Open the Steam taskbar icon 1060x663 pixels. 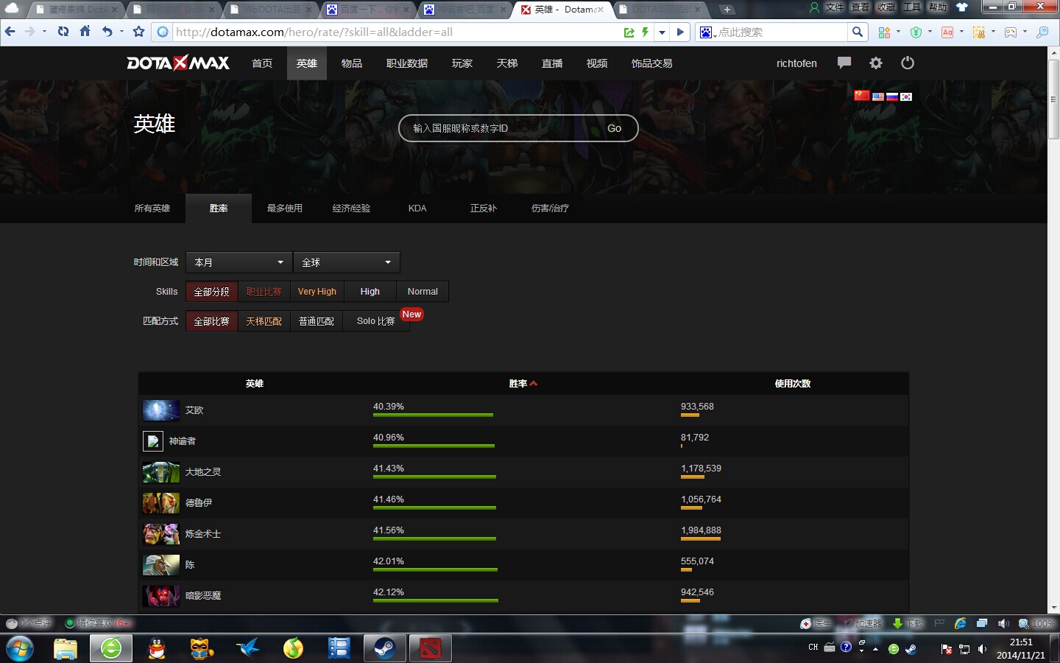[x=384, y=648]
